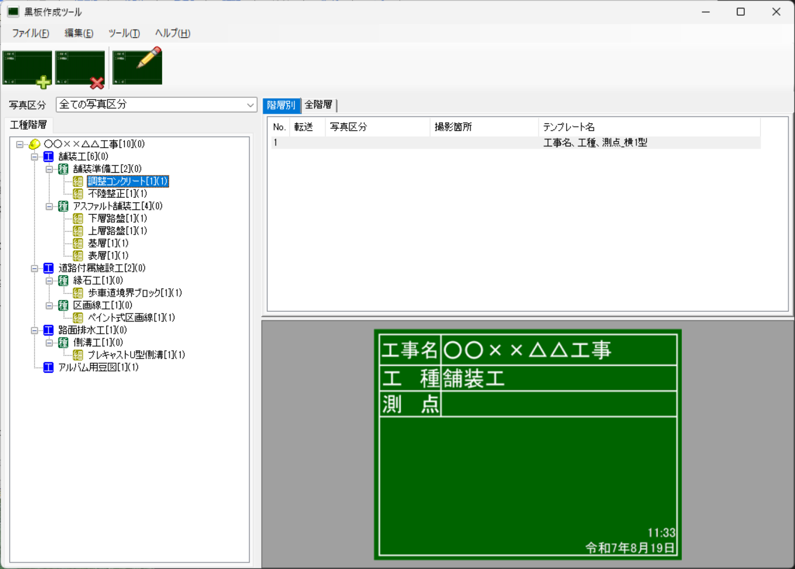
Task: Click the 種 icon beside アスファルト舗装工
Action: coord(63,206)
